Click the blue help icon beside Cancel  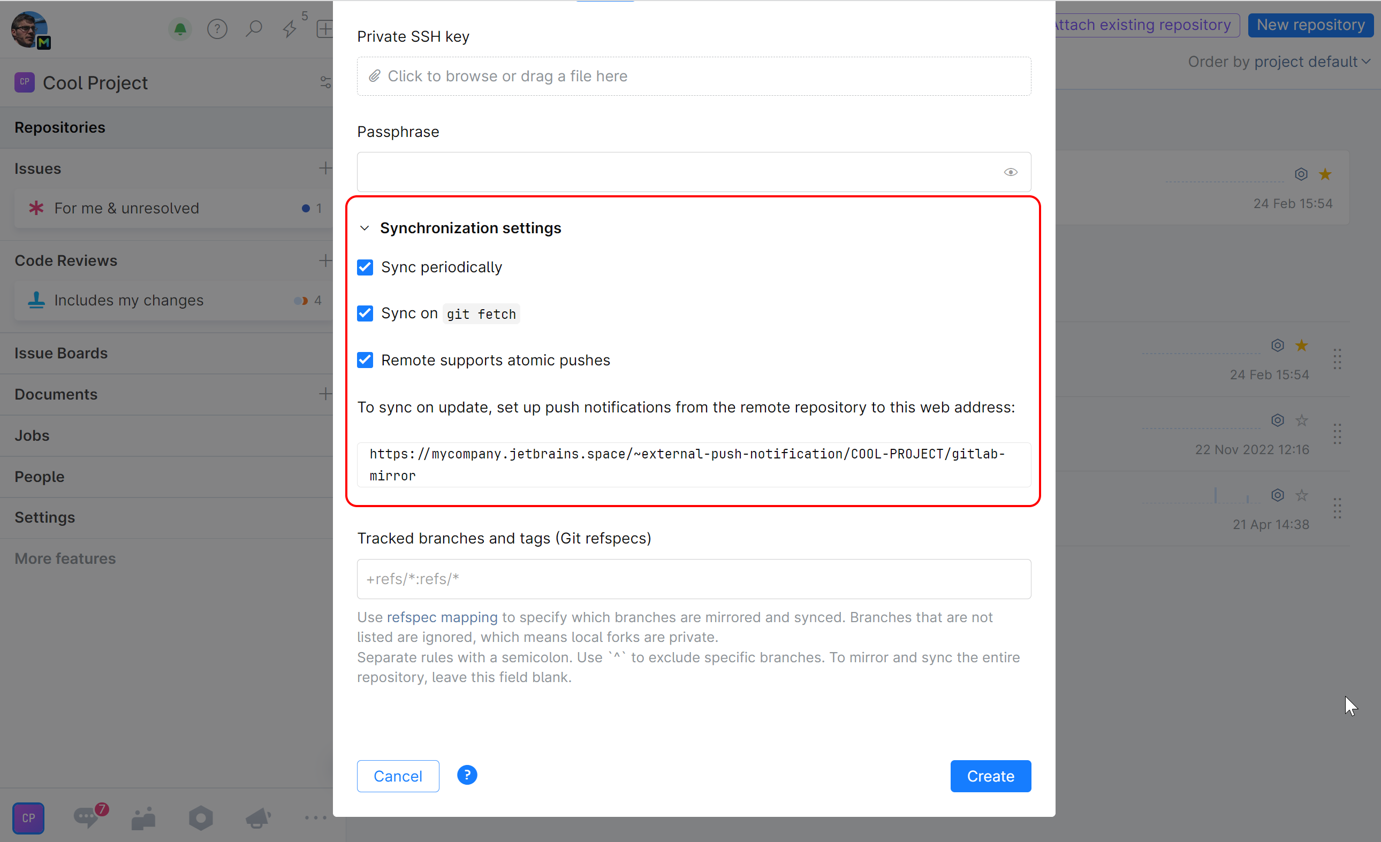click(x=466, y=775)
